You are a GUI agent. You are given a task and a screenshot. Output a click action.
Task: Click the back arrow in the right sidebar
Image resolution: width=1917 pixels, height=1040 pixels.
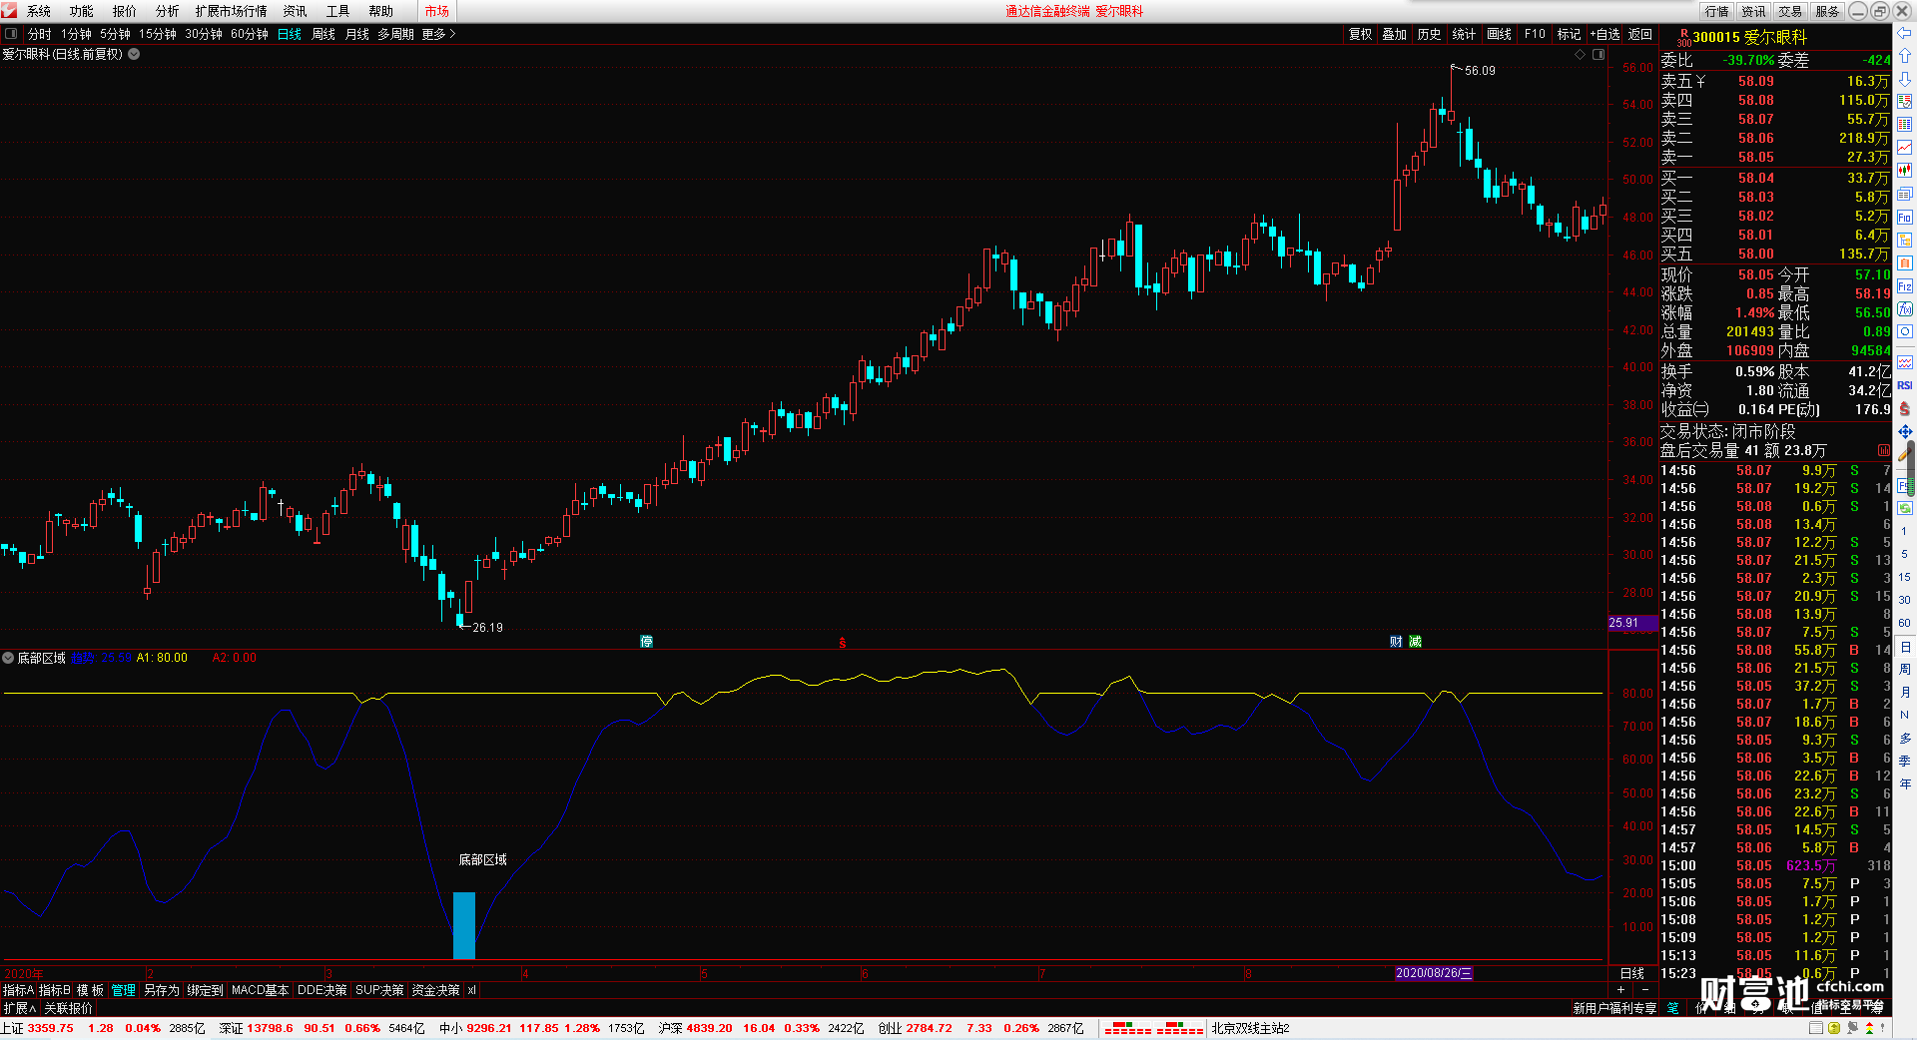point(1905,34)
